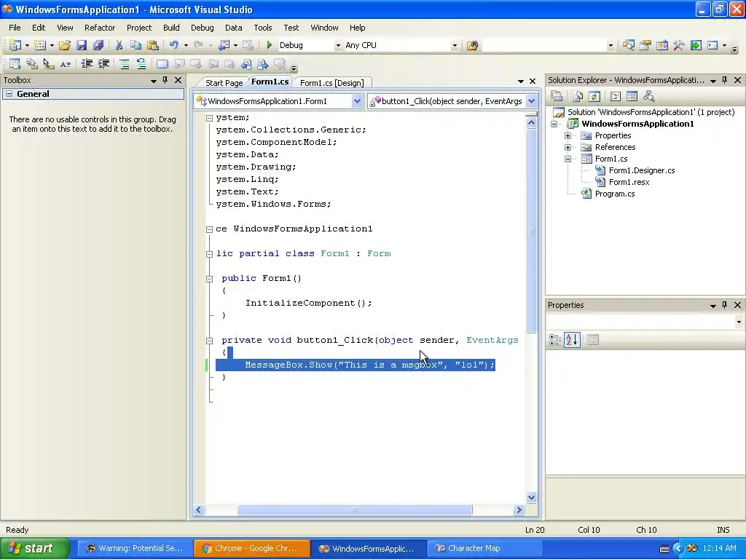Cut the selection with the scissors icon

(119, 45)
